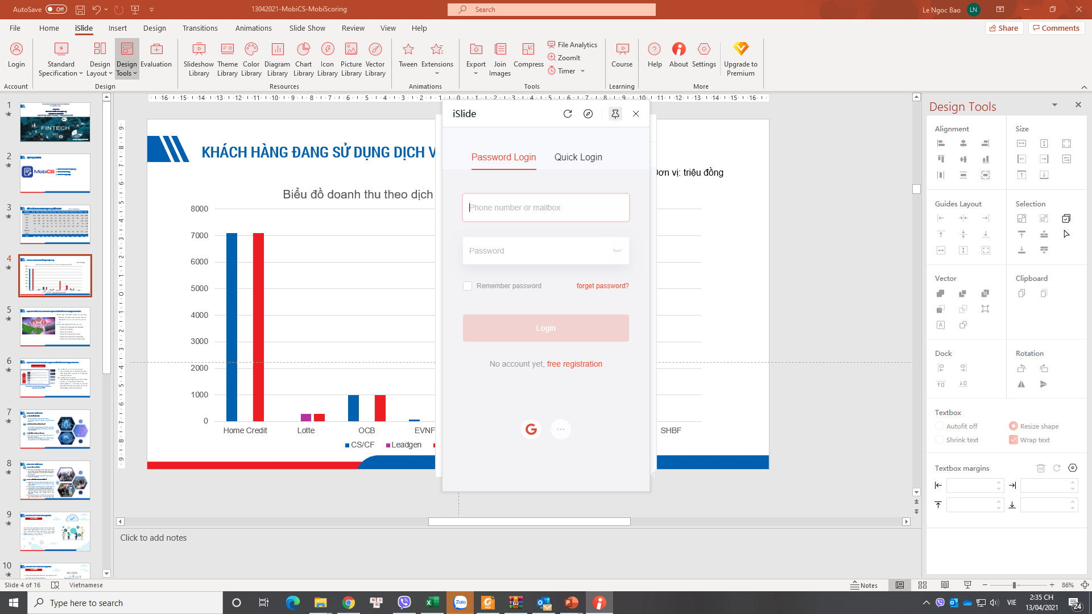
Task: Open the Color Library
Action: pos(251,59)
